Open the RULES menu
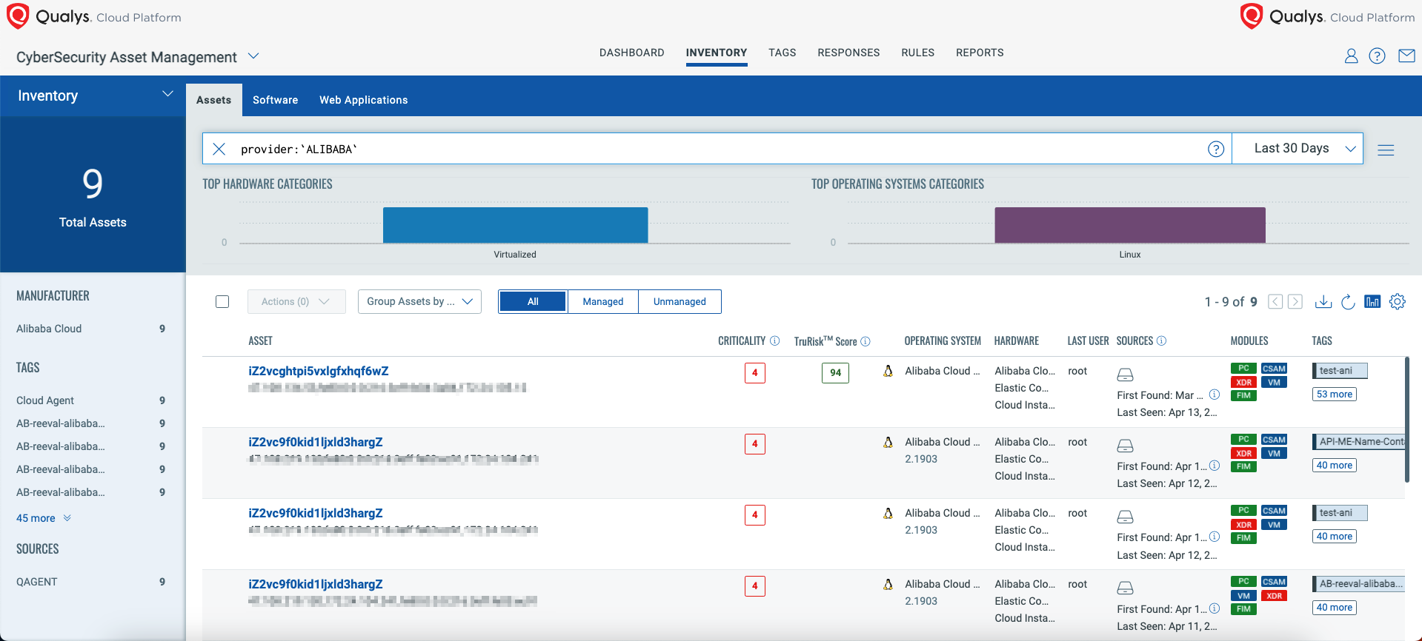 click(918, 53)
